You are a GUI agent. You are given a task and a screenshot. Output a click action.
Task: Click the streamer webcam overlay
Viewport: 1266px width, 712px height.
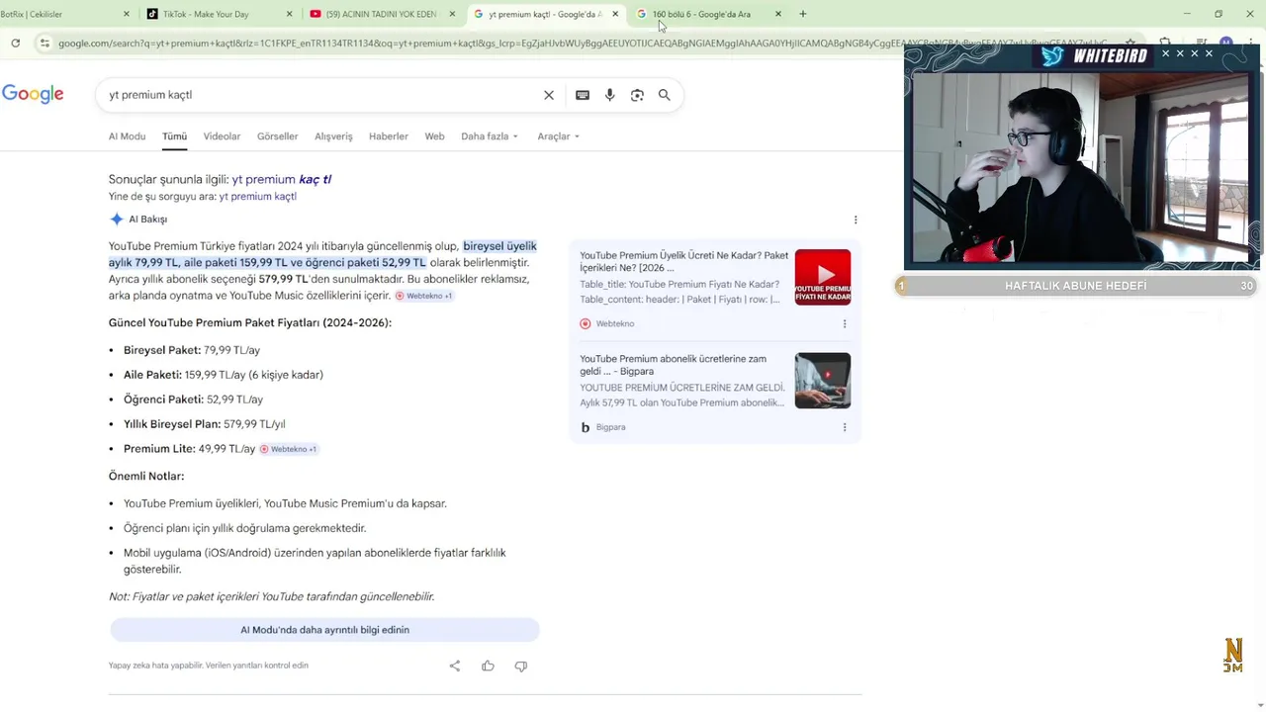[1081, 156]
